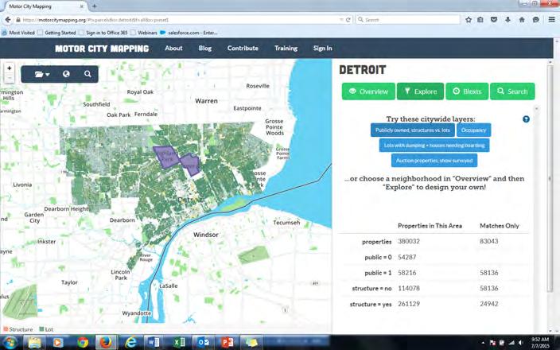
Task: Click the taskbar clock showing 9:52 AM
Action: (540, 343)
